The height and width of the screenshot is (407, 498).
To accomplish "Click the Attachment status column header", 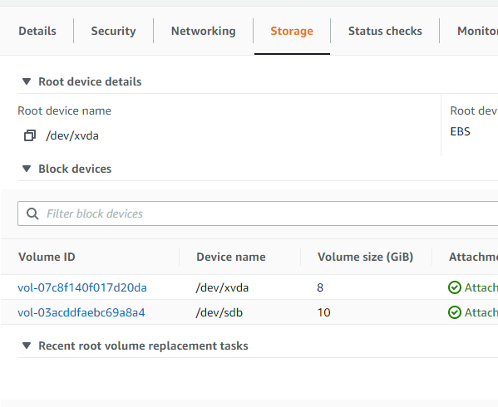I will [x=473, y=257].
